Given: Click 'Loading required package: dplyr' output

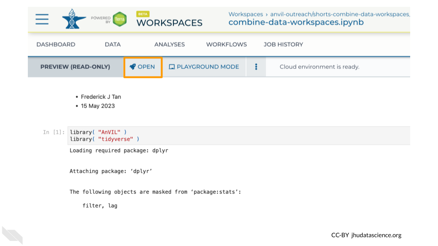Looking at the screenshot, I should pos(119,151).
